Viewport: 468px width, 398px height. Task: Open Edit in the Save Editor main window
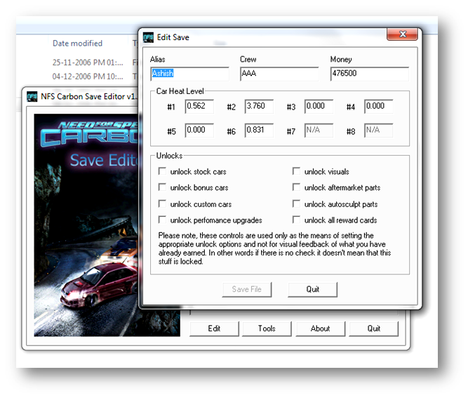tap(214, 329)
